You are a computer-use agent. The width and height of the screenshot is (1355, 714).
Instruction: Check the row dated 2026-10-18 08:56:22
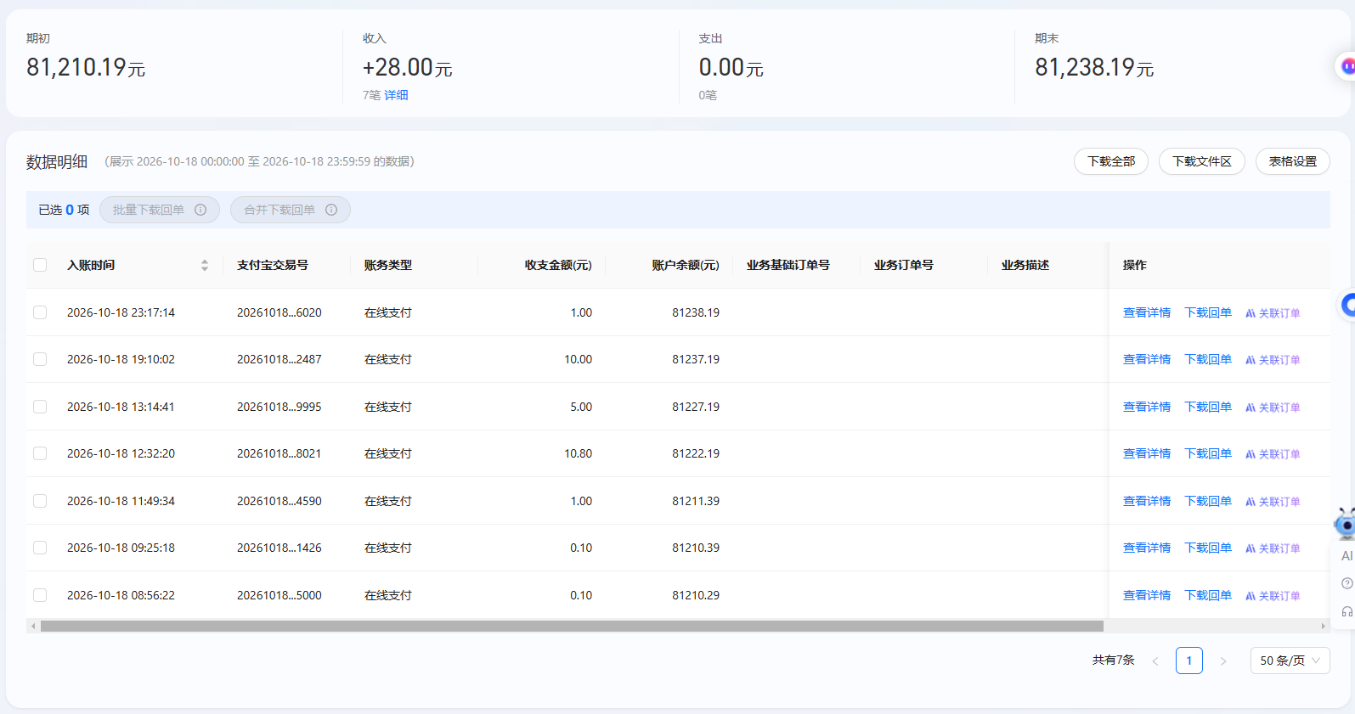coord(40,595)
